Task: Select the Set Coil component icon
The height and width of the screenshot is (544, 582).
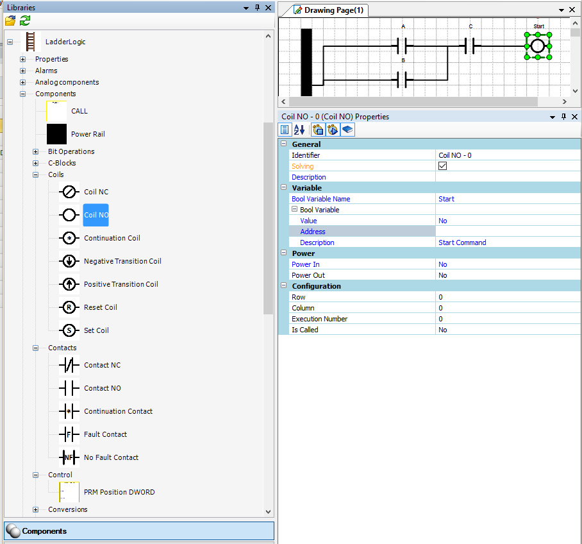Action: [x=69, y=330]
